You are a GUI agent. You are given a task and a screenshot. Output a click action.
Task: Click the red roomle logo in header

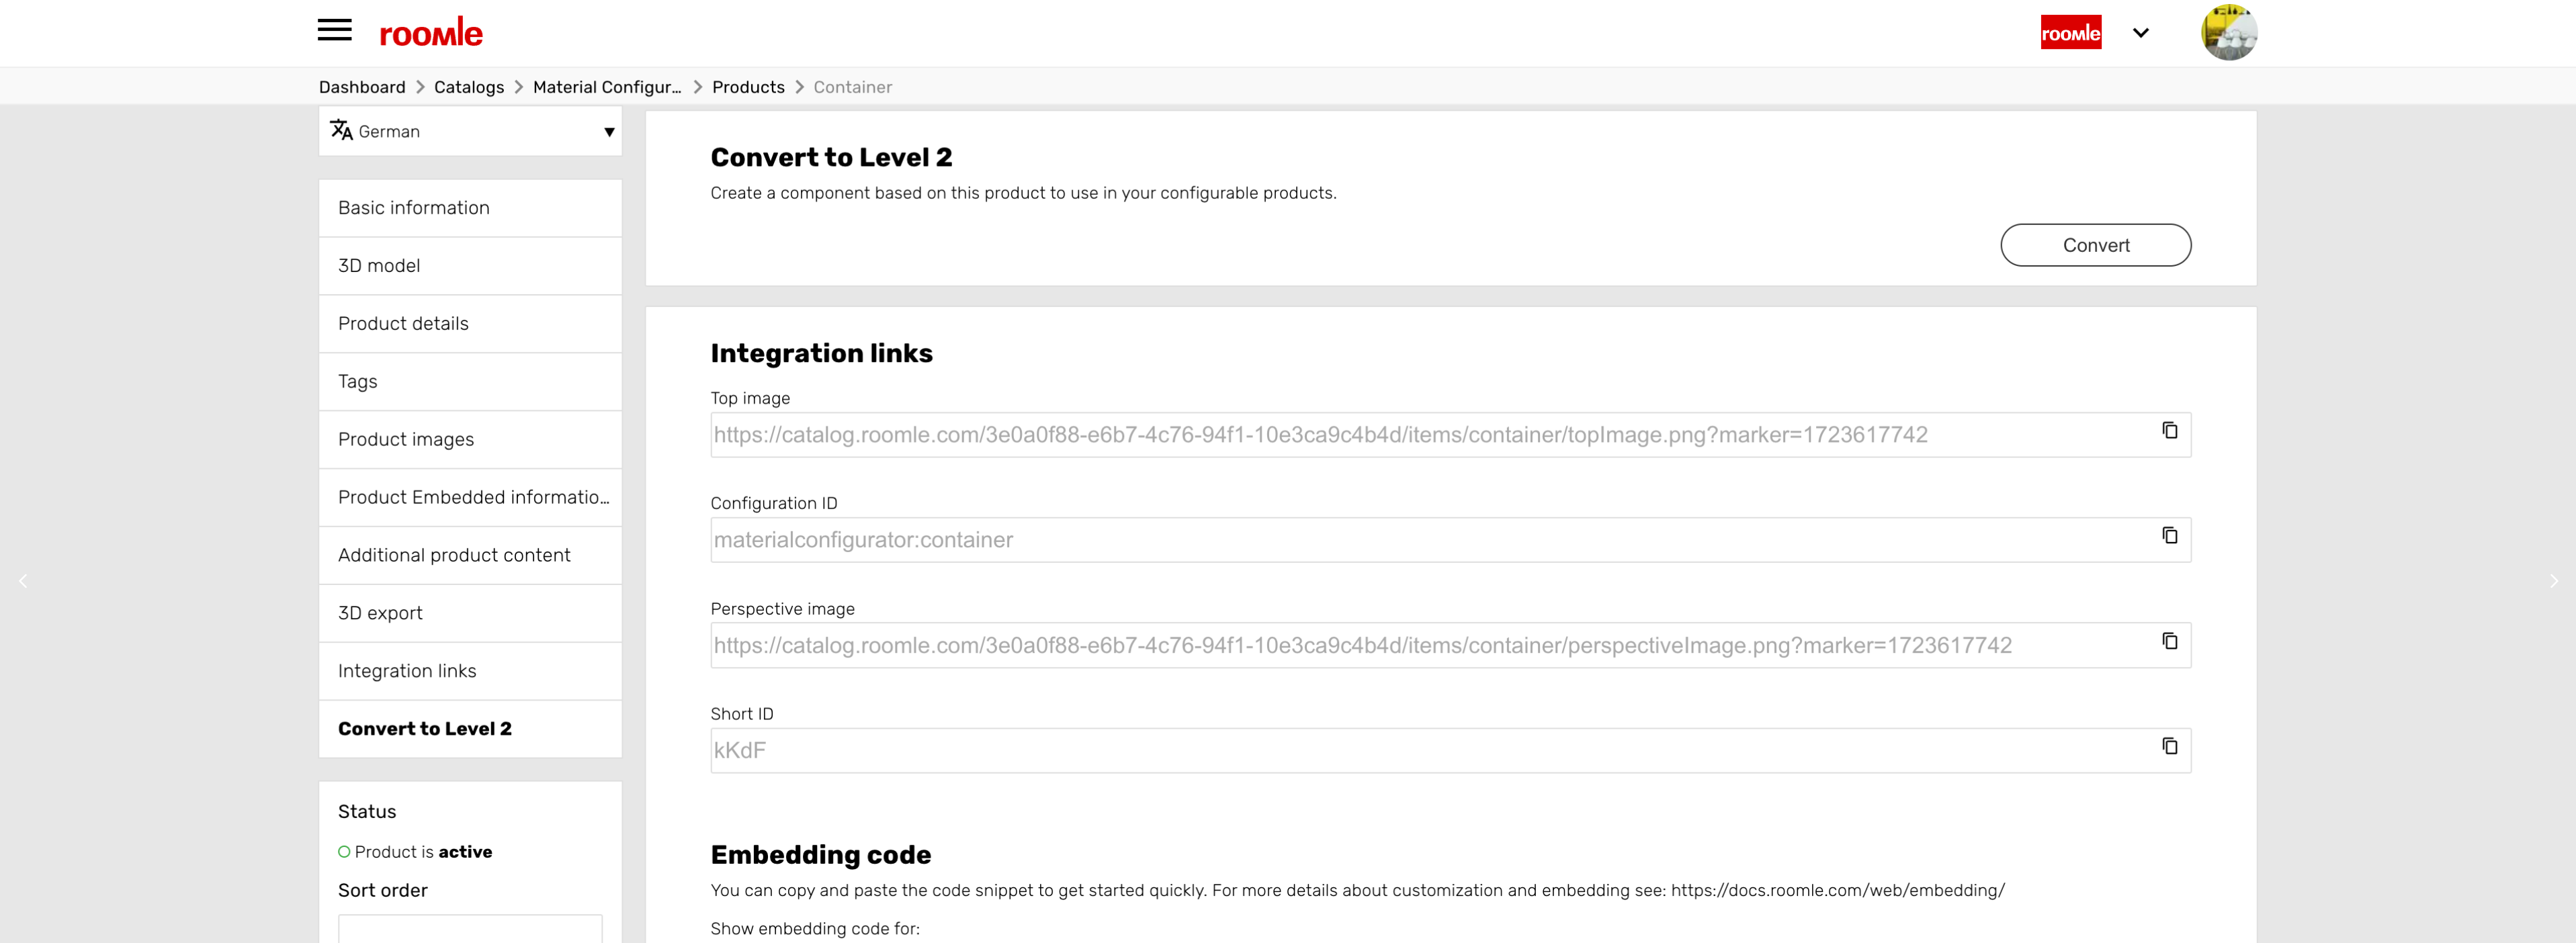click(x=431, y=33)
